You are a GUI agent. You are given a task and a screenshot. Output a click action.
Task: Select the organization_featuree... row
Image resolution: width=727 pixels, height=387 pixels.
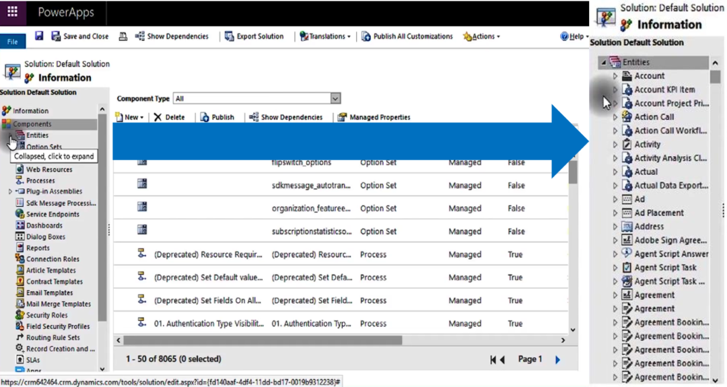(x=341, y=209)
